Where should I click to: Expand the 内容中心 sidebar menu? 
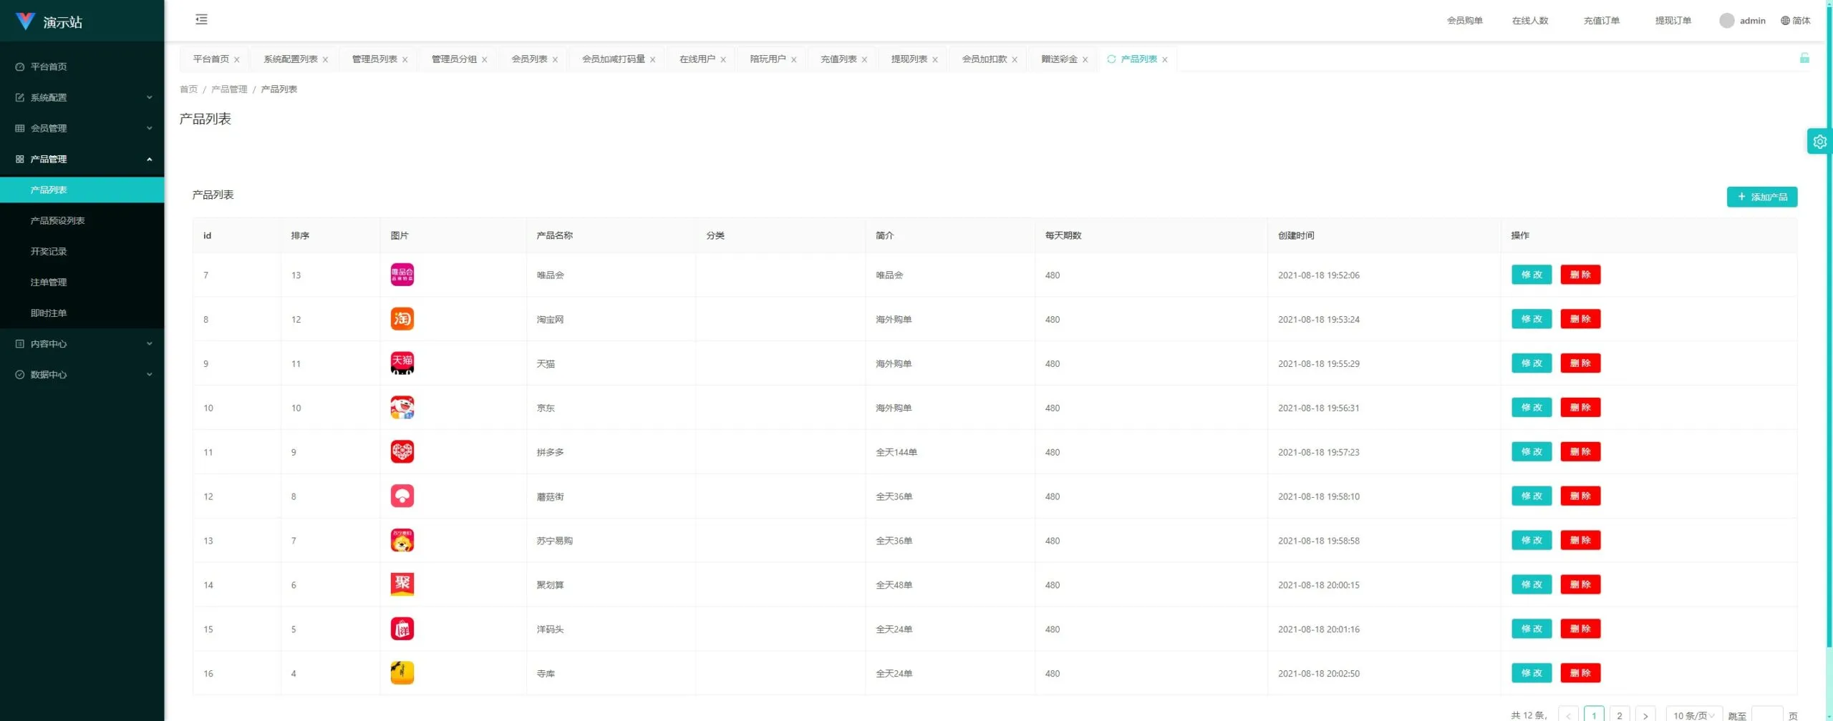coord(82,343)
